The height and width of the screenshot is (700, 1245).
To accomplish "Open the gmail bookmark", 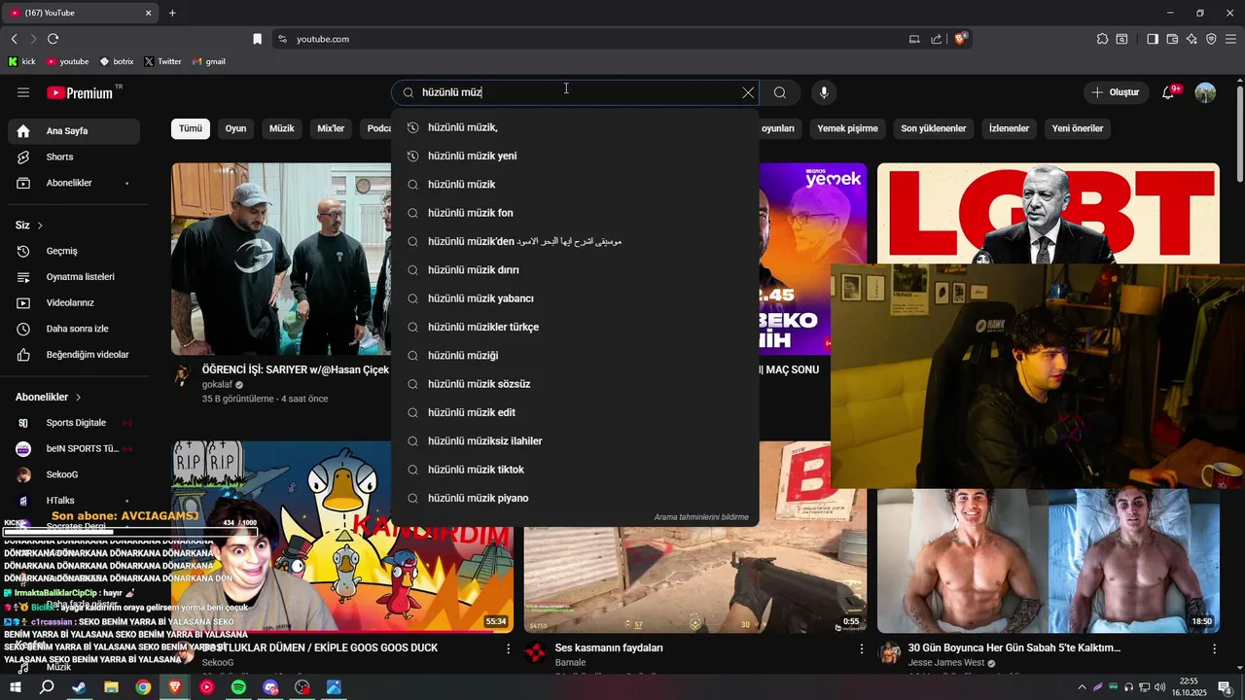I will 209,61.
